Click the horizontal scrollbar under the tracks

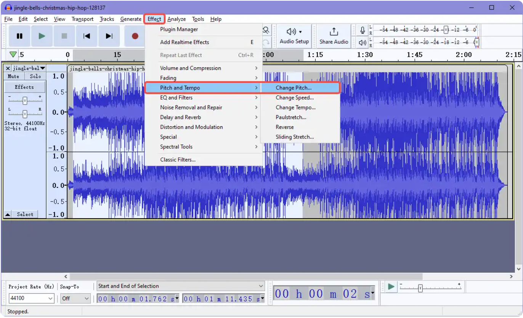[x=246, y=277]
